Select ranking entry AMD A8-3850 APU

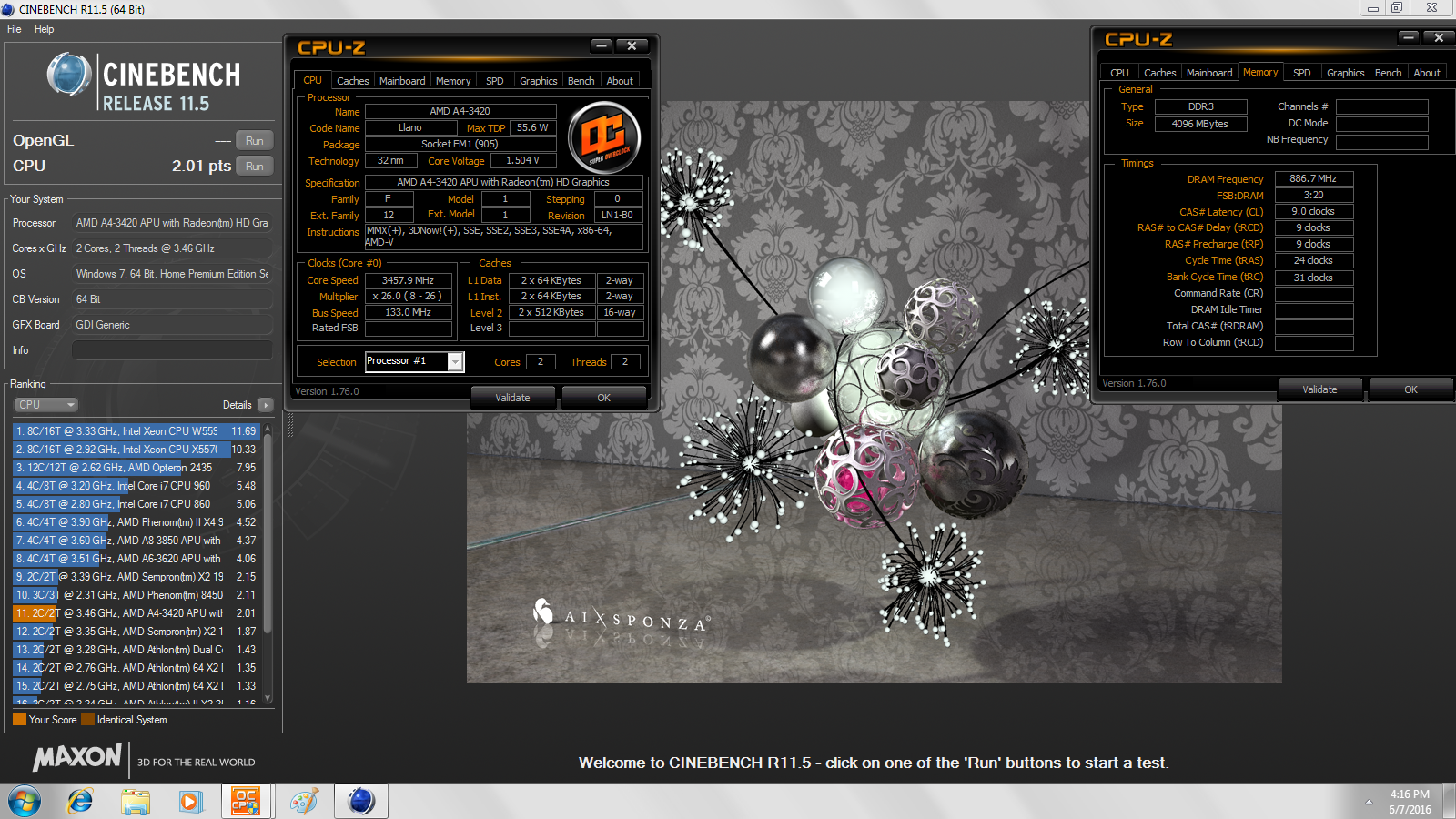(136, 541)
